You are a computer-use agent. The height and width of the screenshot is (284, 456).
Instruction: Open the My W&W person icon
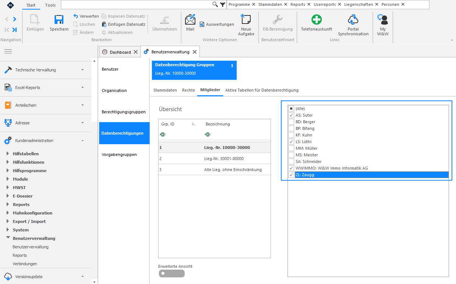tap(383, 19)
